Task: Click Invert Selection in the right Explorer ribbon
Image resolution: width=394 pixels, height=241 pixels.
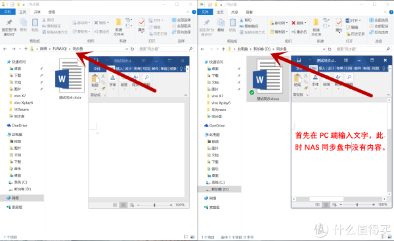Action: [379, 32]
